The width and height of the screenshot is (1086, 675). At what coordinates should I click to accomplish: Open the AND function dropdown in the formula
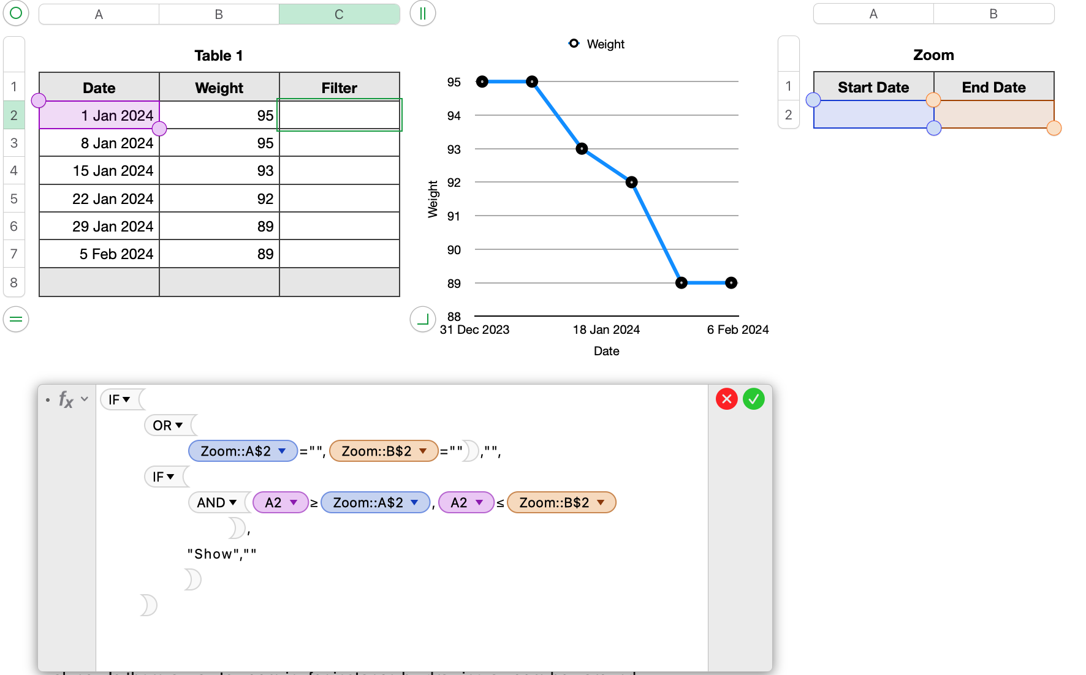click(x=233, y=502)
